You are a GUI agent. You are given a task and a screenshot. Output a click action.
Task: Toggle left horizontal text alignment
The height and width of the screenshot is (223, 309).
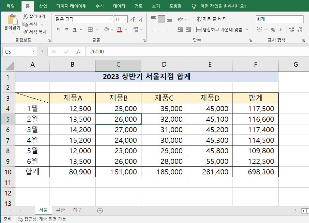[153, 30]
